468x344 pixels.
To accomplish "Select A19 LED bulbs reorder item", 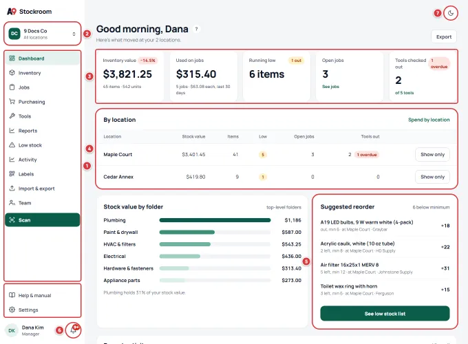I will tap(385, 226).
